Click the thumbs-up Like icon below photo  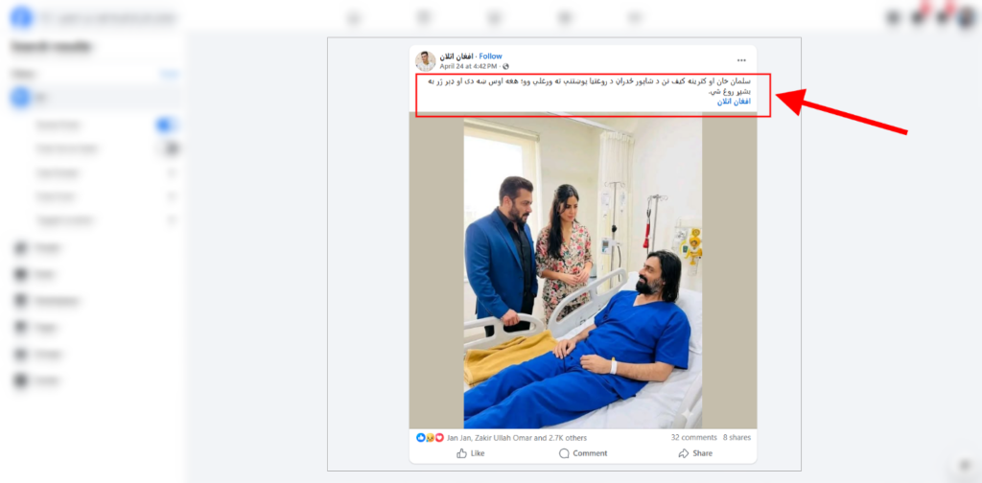(461, 453)
